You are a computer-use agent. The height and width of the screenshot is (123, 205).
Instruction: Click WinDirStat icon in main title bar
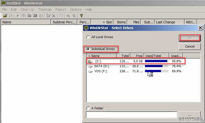point(4,3)
